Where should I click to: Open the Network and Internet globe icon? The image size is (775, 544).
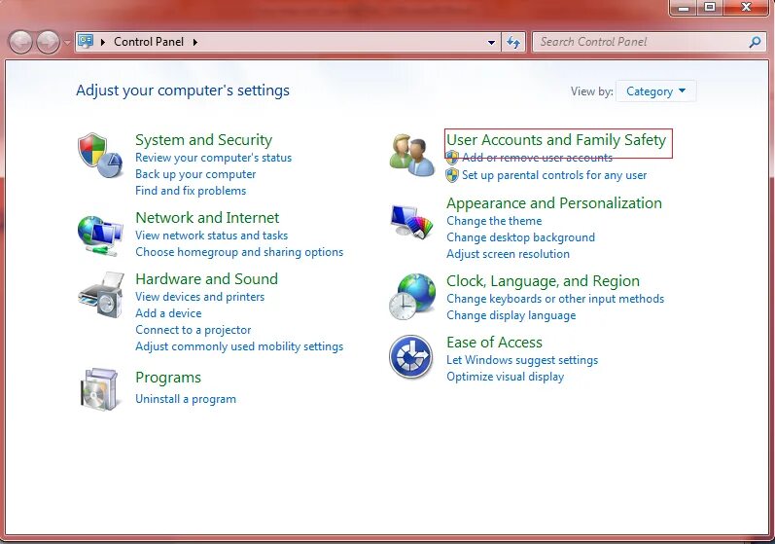click(100, 236)
